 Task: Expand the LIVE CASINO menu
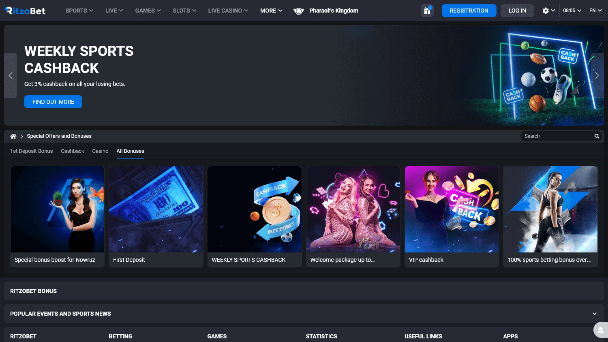click(228, 11)
